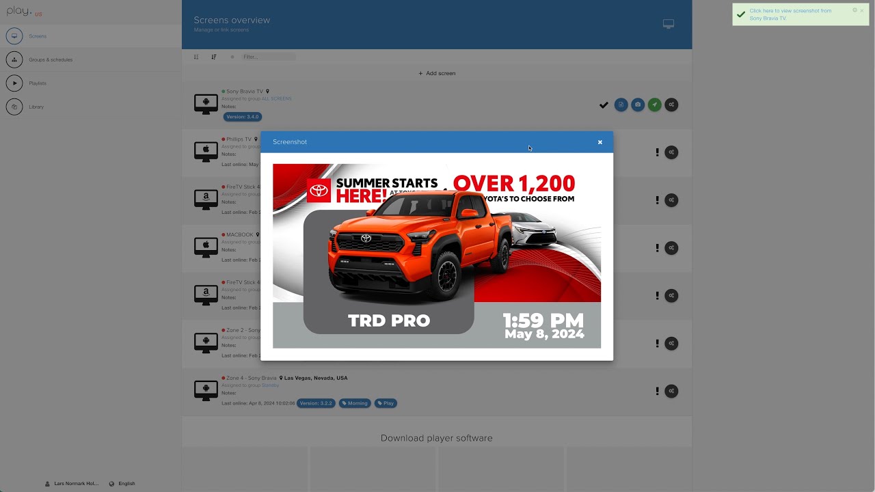Take screenshot with Sony Bravia TV camera button
Screen dimensions: 875x492
(x=638, y=105)
